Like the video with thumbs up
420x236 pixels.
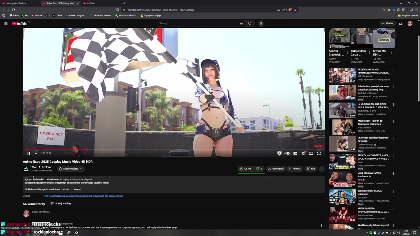click(245, 169)
